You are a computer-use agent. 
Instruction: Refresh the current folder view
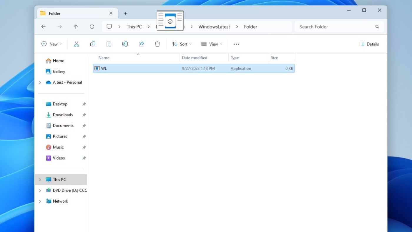tap(92, 26)
